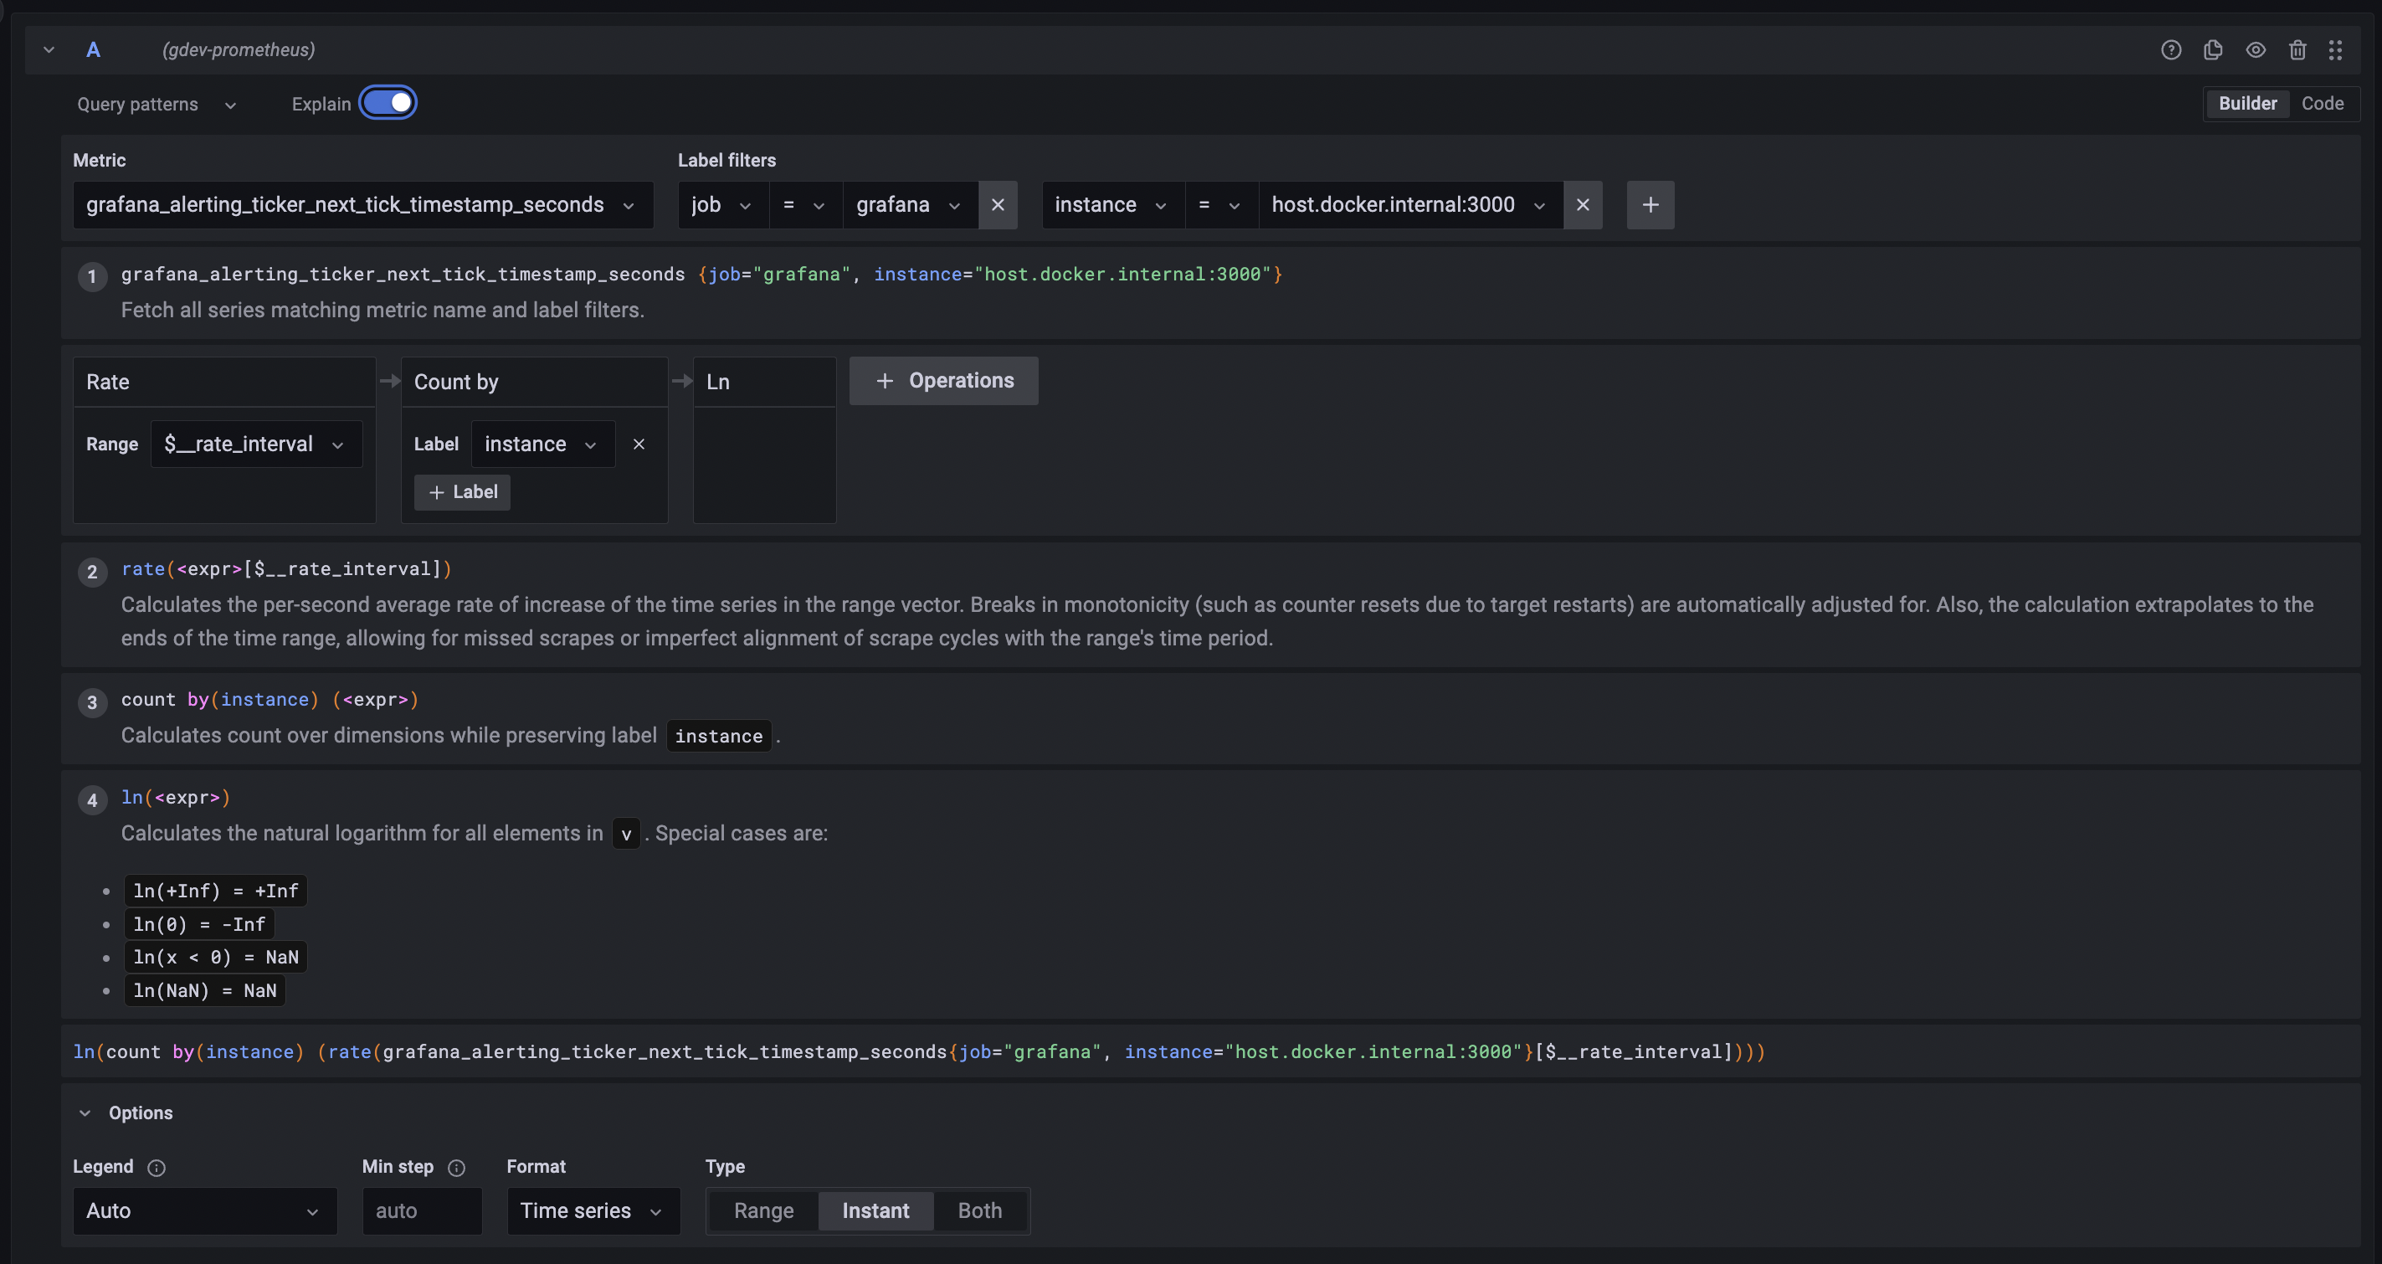The height and width of the screenshot is (1264, 2382).
Task: Duplicate query A with copy icon
Action: click(x=2213, y=50)
